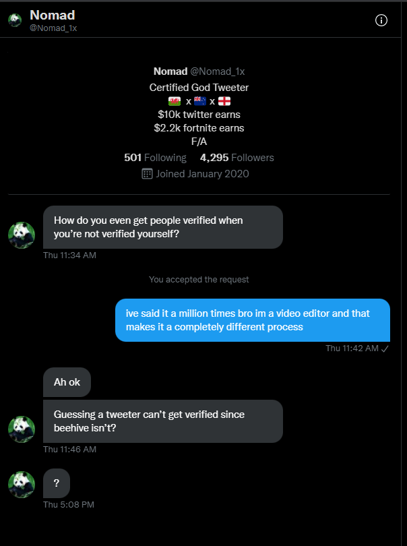Click the "Thu 5:08 PM" timestamp
Image resolution: width=407 pixels, height=546 pixels.
point(69,504)
